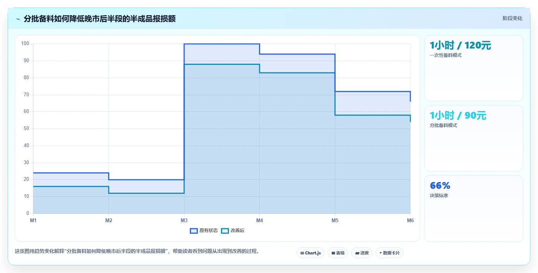This screenshot has height=273, width=538.
Task: Click the 表格 tag
Action: (338, 253)
